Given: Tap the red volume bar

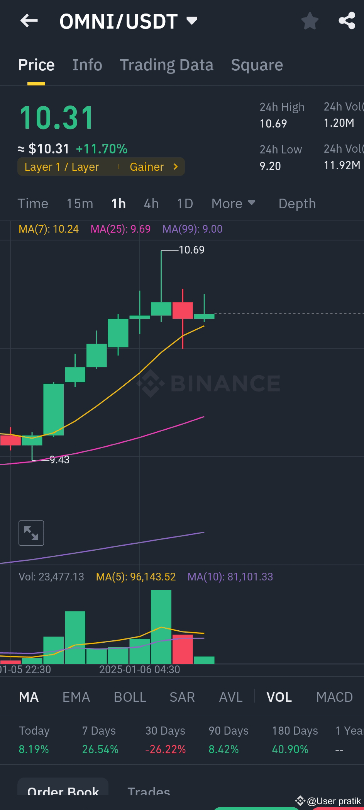Looking at the screenshot, I should (x=183, y=649).
